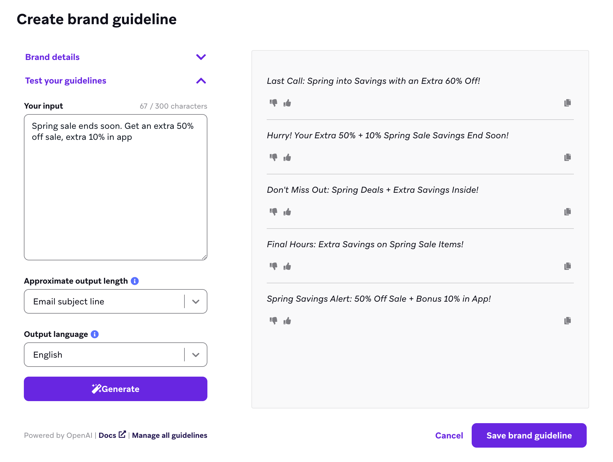
Task: Copy the 'Final Hours' subject line
Action: (567, 266)
